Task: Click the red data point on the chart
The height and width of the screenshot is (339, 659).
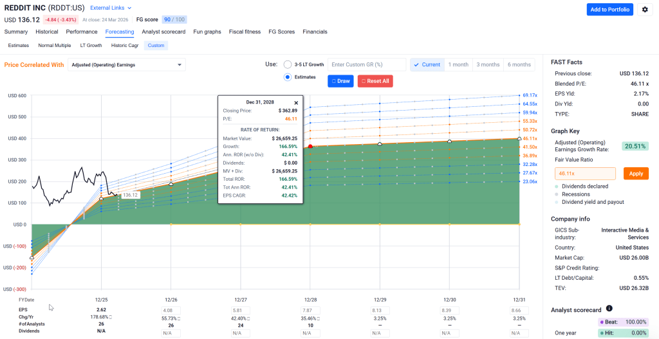Action: click(310, 147)
